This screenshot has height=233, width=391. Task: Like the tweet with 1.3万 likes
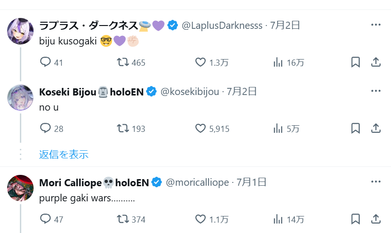point(201,62)
